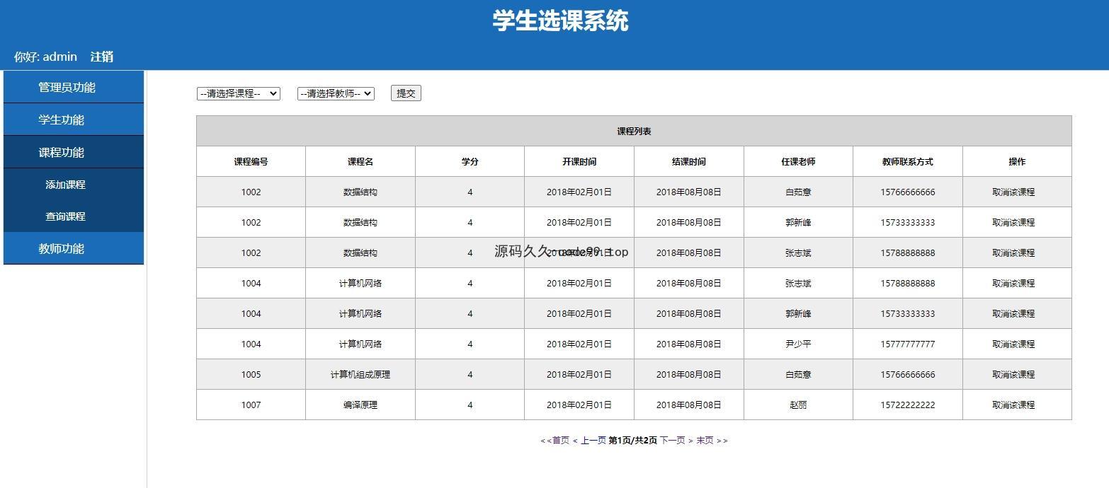
Task: Expand 管理员功能 in sidebar
Action: click(74, 87)
